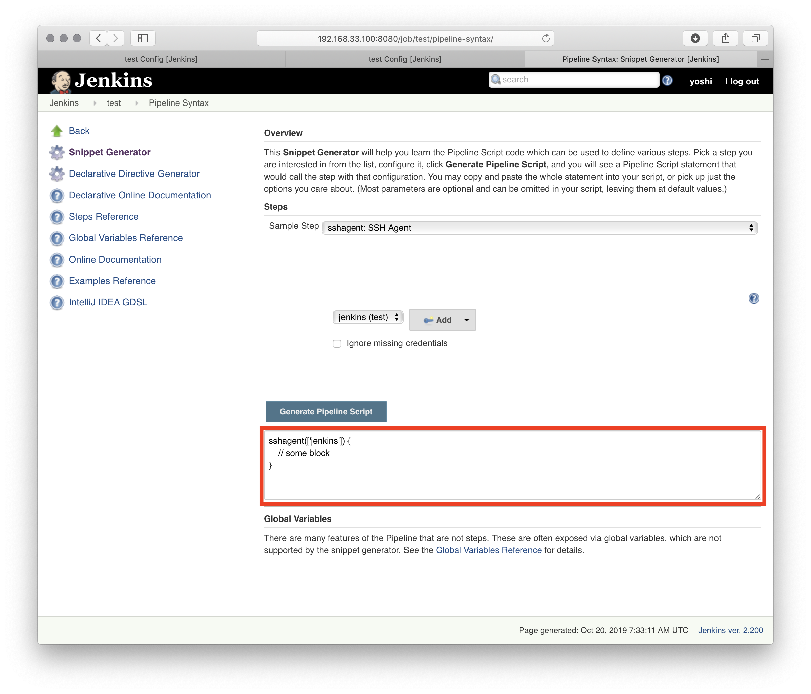This screenshot has width=811, height=694.
Task: Open the Steps Reference link
Action: pos(104,217)
